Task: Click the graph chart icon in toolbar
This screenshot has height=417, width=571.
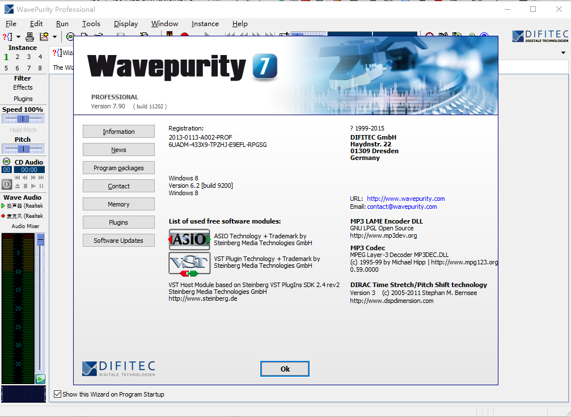Action: 44,37
